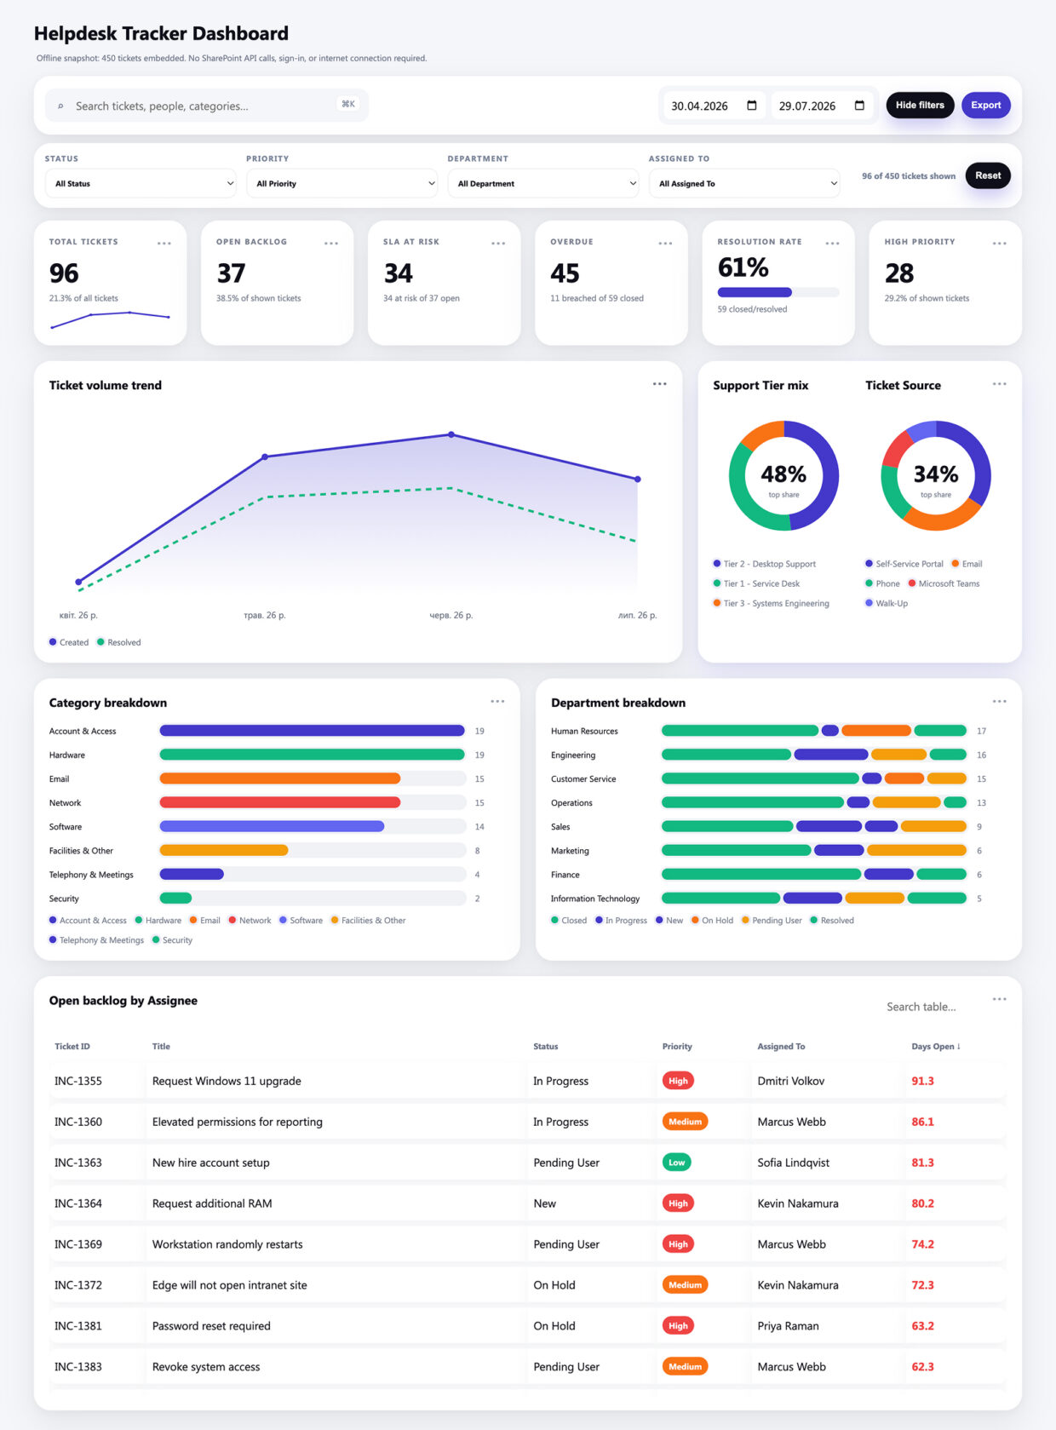Screen dimensions: 1056x1430
Task: Open the All Status dropdown
Action: (141, 183)
